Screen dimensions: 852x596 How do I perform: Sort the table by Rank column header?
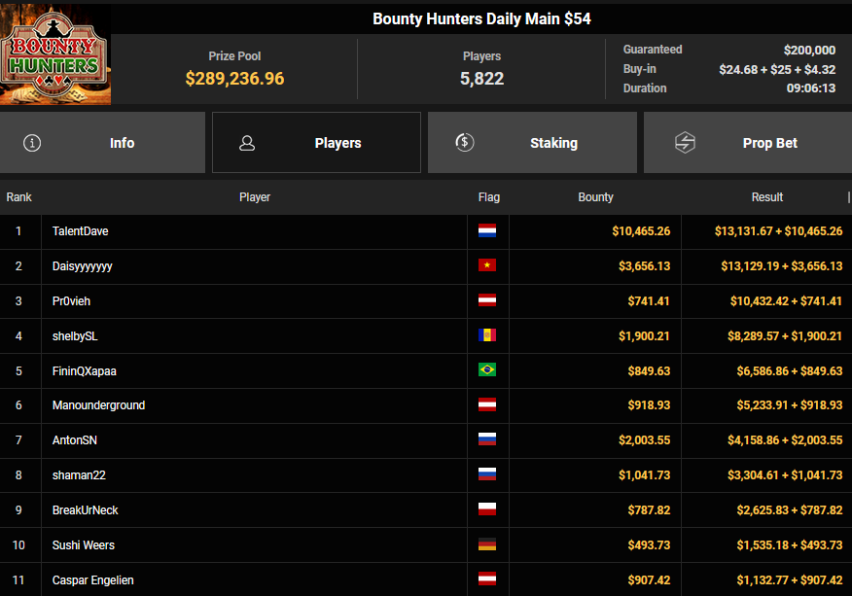[x=19, y=197]
